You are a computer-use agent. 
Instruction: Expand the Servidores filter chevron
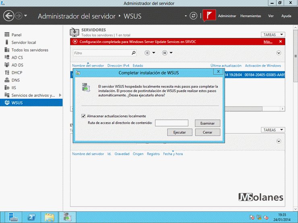click(x=279, y=53)
